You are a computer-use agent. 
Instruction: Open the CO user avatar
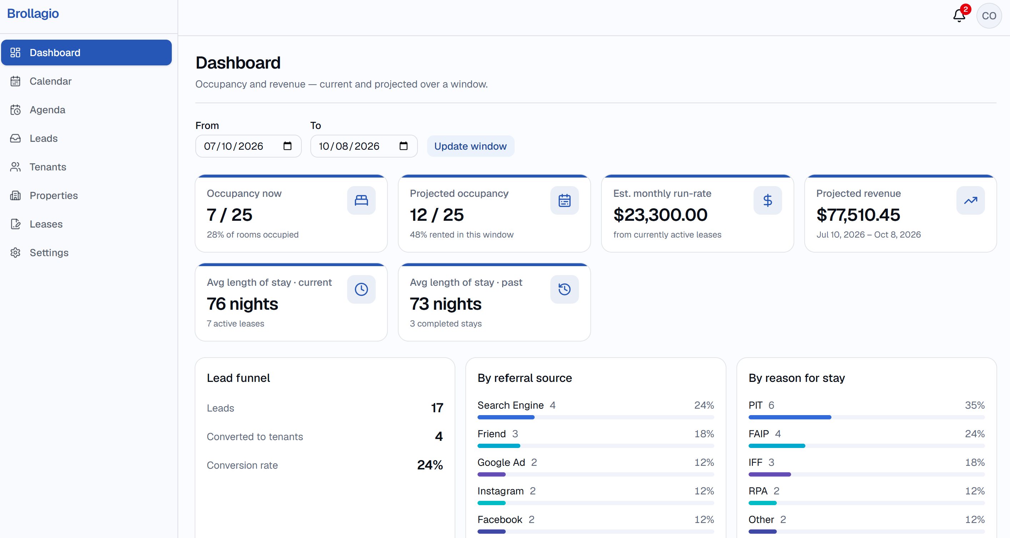coord(989,16)
